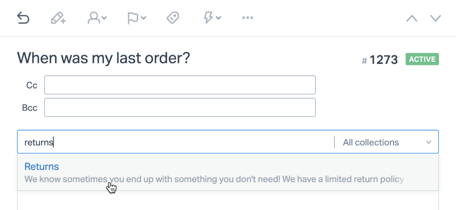
Task: Click the search box containing returns
Action: 176,142
